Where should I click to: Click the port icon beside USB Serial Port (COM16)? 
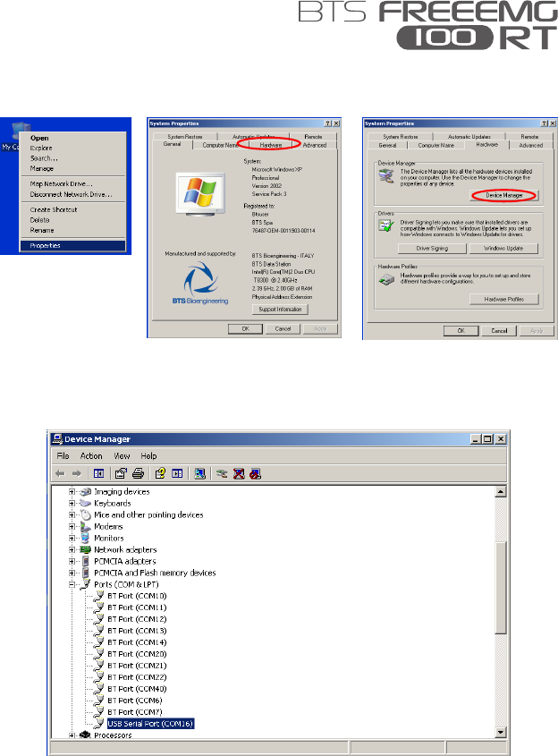point(98,723)
